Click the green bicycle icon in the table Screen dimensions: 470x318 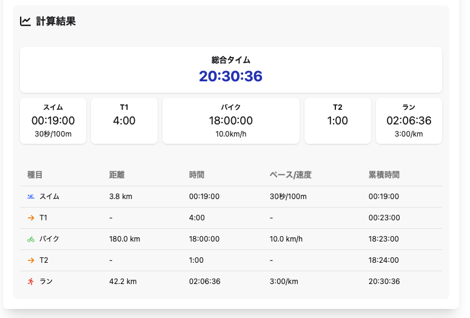[x=31, y=239]
